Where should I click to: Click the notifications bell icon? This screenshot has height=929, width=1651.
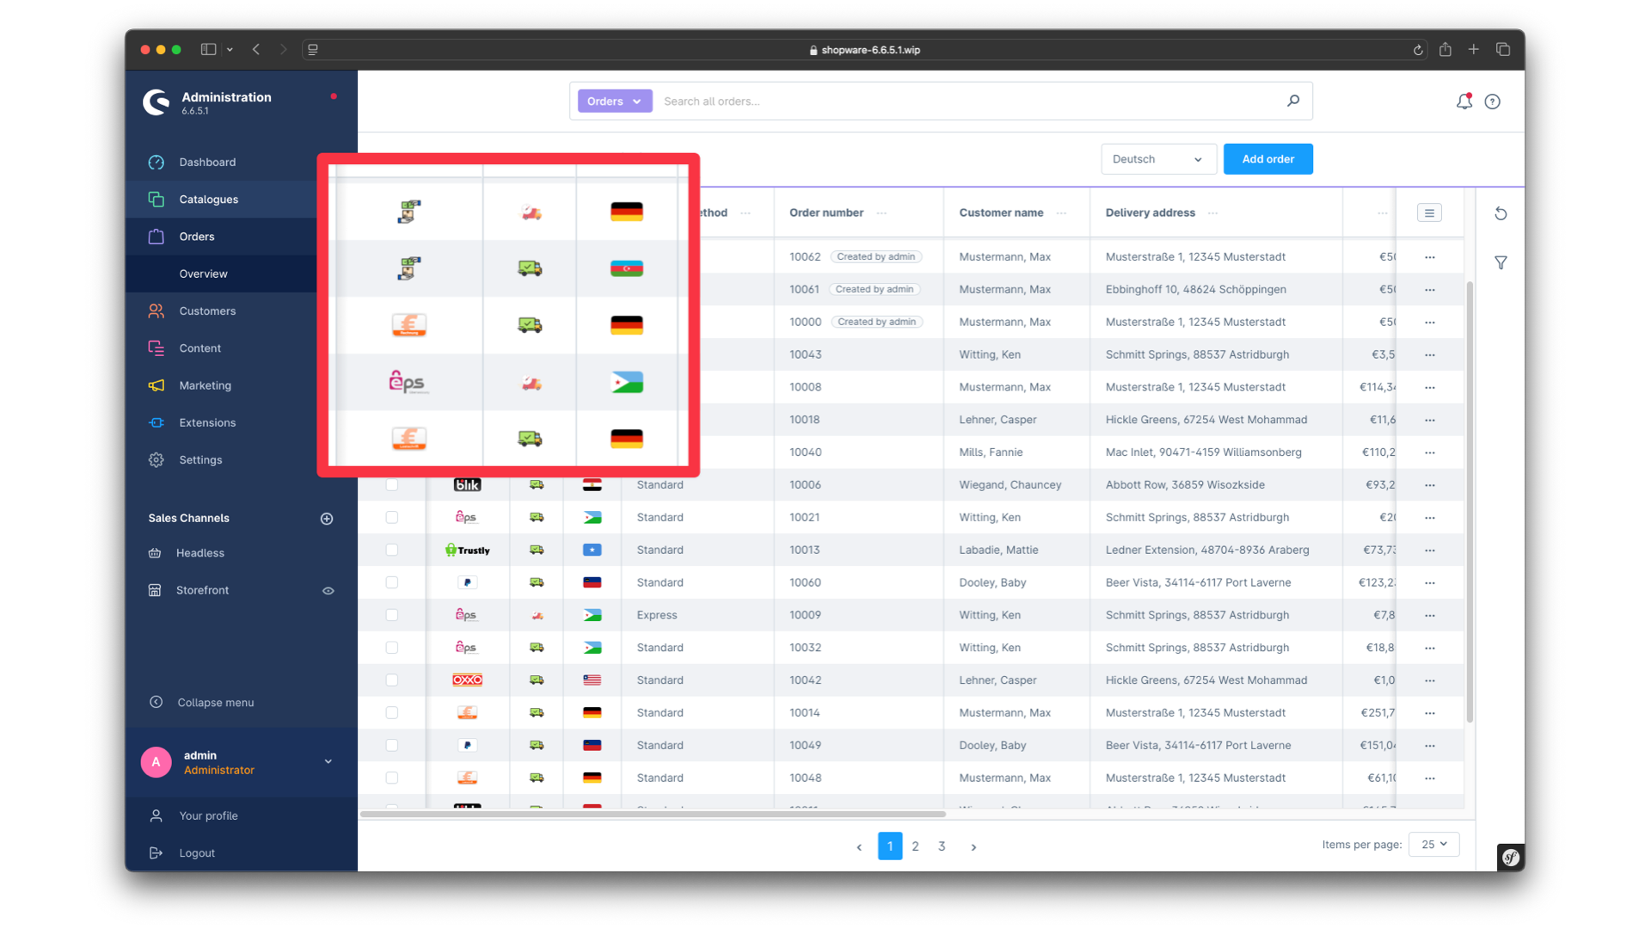(1464, 101)
